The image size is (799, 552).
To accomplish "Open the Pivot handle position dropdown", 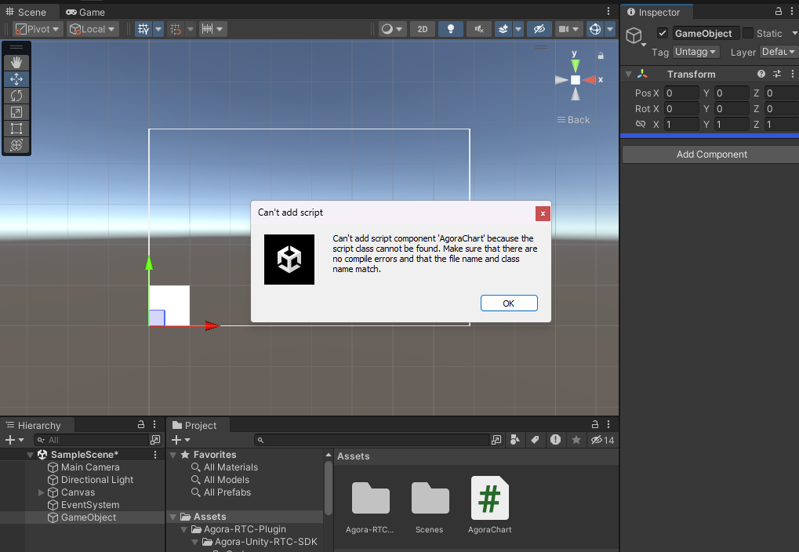I will click(x=37, y=29).
